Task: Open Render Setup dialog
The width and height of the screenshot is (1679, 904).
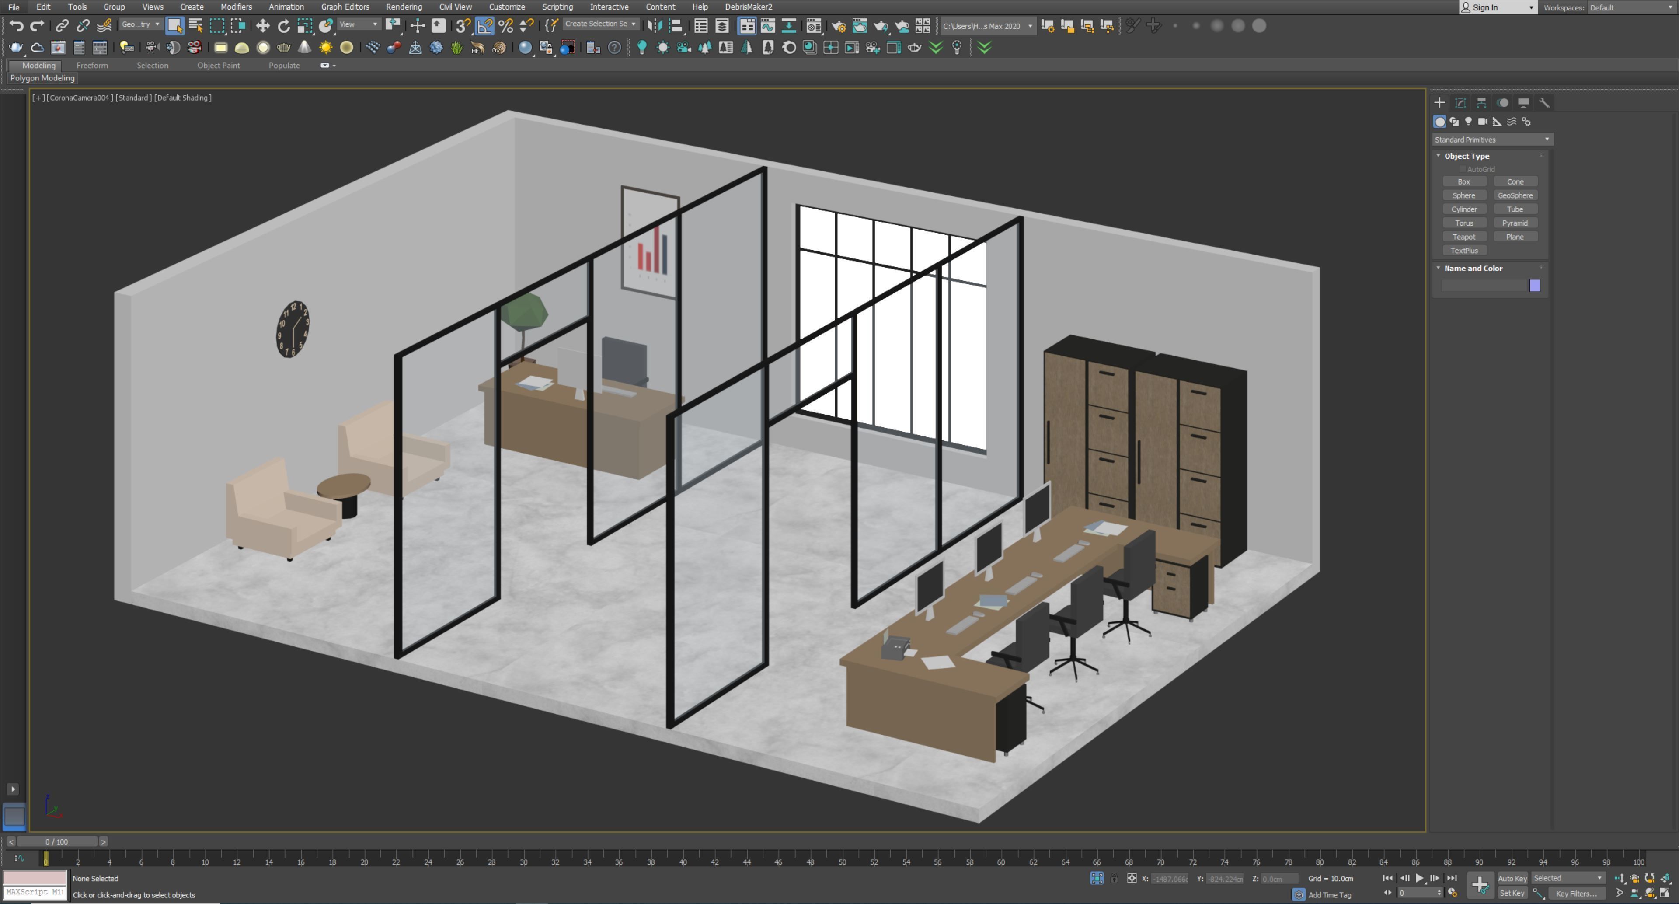Action: click(x=839, y=26)
